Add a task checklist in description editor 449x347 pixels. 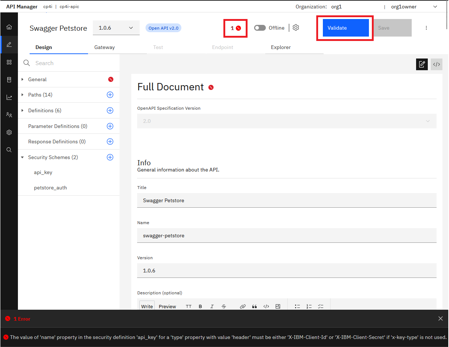tap(321, 306)
